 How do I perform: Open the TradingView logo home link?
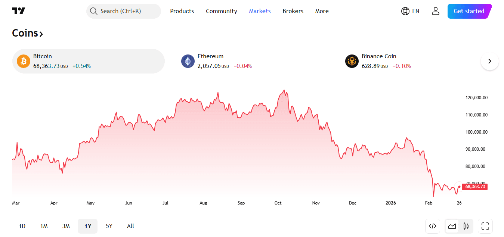pyautogui.click(x=19, y=11)
